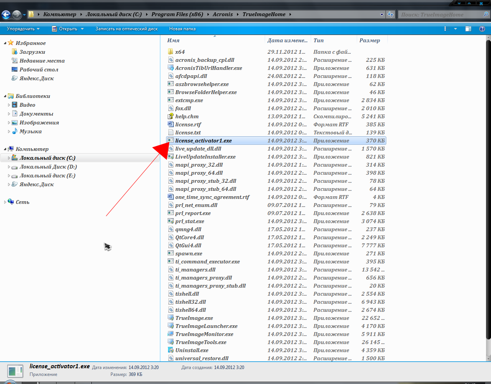Viewport: 491px width, 384px height.
Task: Open the address bar history dropdown
Action: 382,15
